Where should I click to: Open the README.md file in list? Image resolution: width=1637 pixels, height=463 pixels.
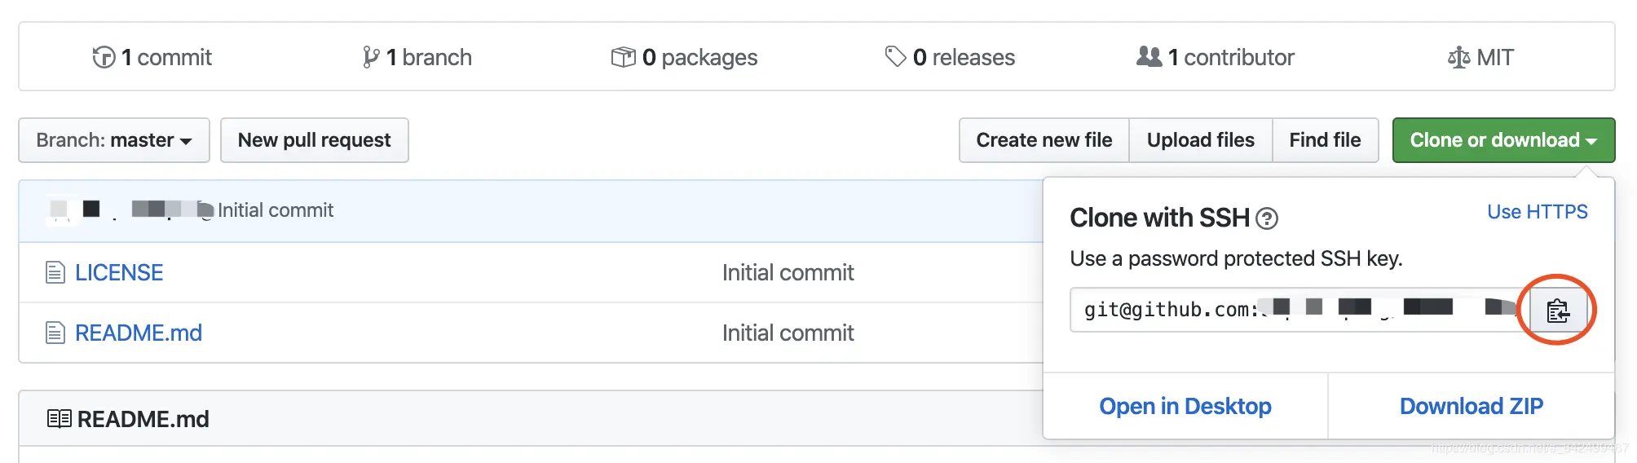[x=139, y=333]
